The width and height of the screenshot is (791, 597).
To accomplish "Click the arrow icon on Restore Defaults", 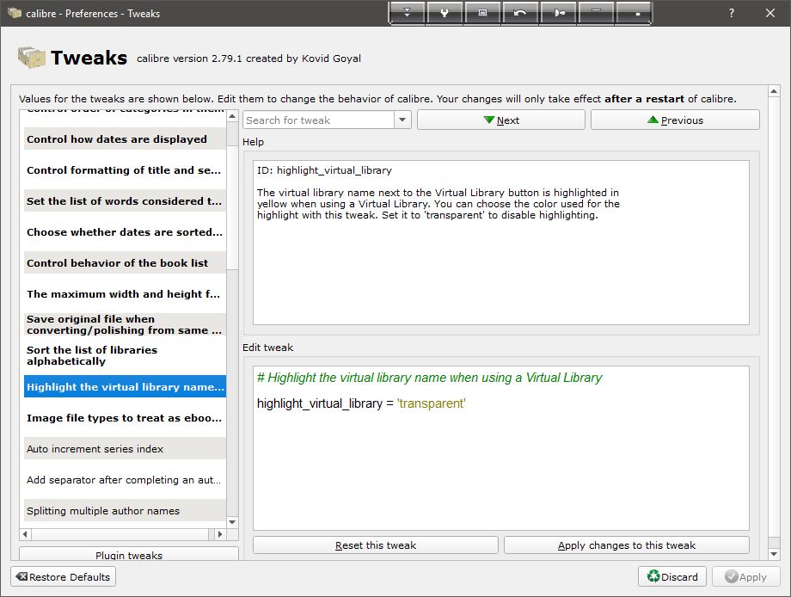I will click(x=21, y=576).
